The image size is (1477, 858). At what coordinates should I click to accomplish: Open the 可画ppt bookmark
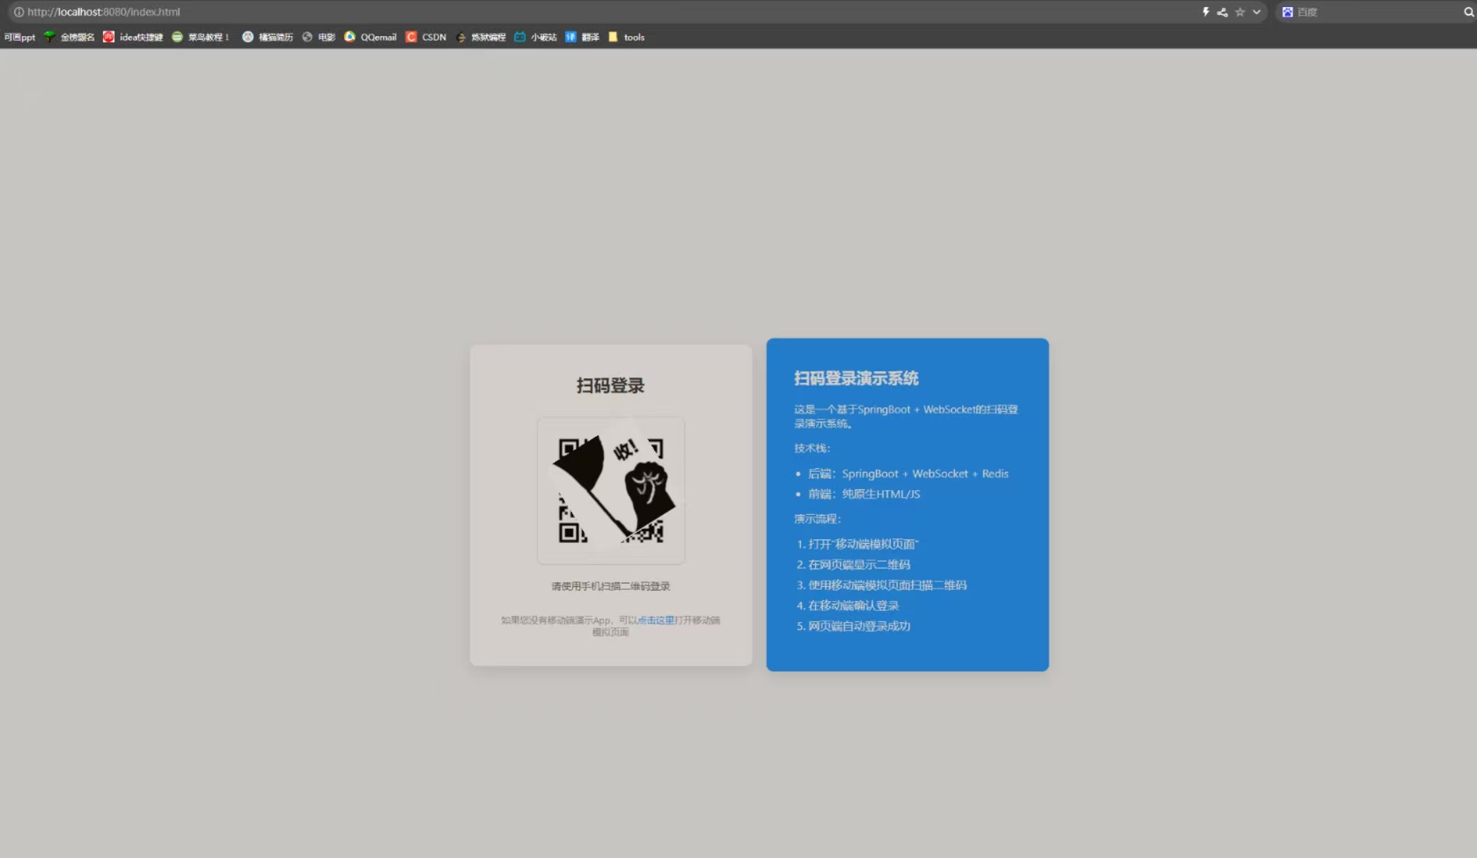tap(20, 37)
